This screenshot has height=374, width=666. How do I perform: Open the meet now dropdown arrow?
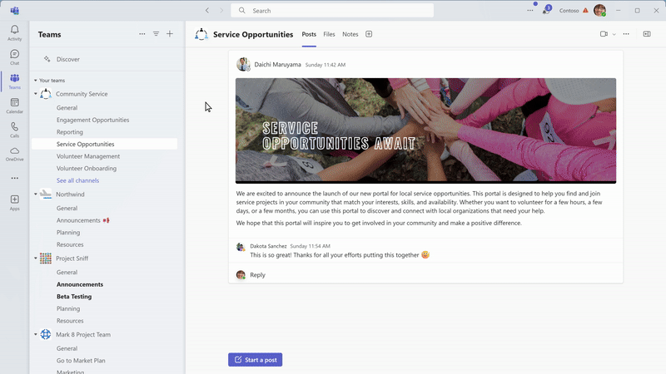(614, 34)
